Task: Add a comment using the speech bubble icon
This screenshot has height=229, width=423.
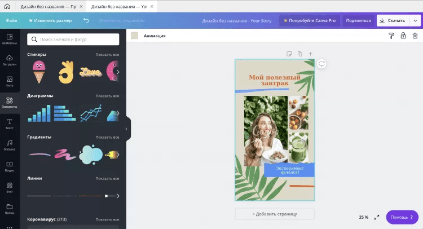Action: tap(321, 64)
